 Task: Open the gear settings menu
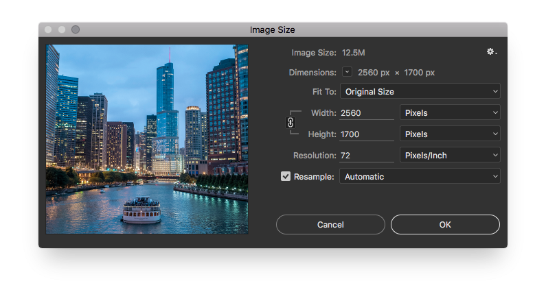click(x=491, y=52)
